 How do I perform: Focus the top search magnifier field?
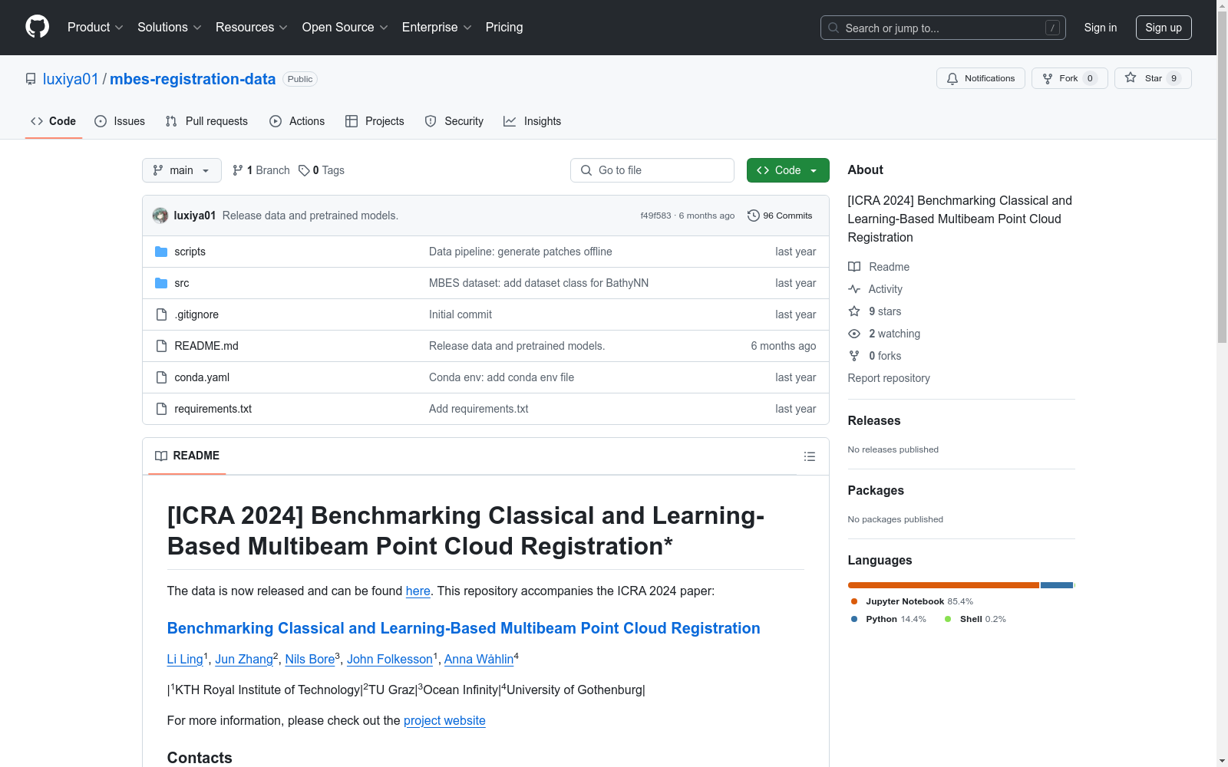point(942,28)
